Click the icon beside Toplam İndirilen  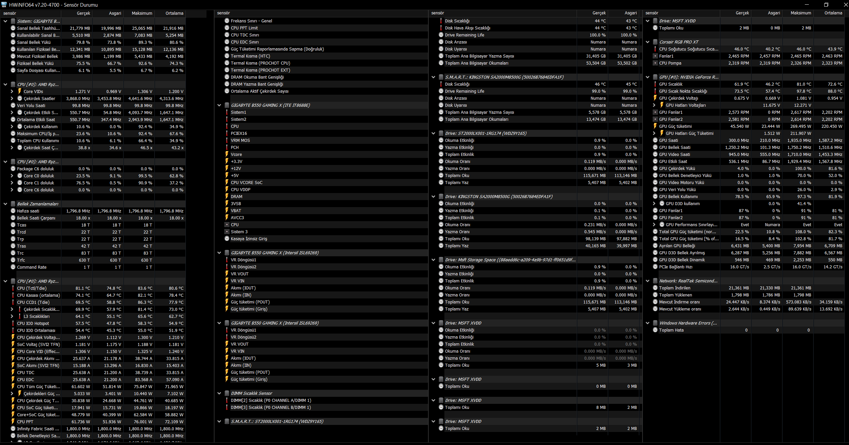point(655,288)
